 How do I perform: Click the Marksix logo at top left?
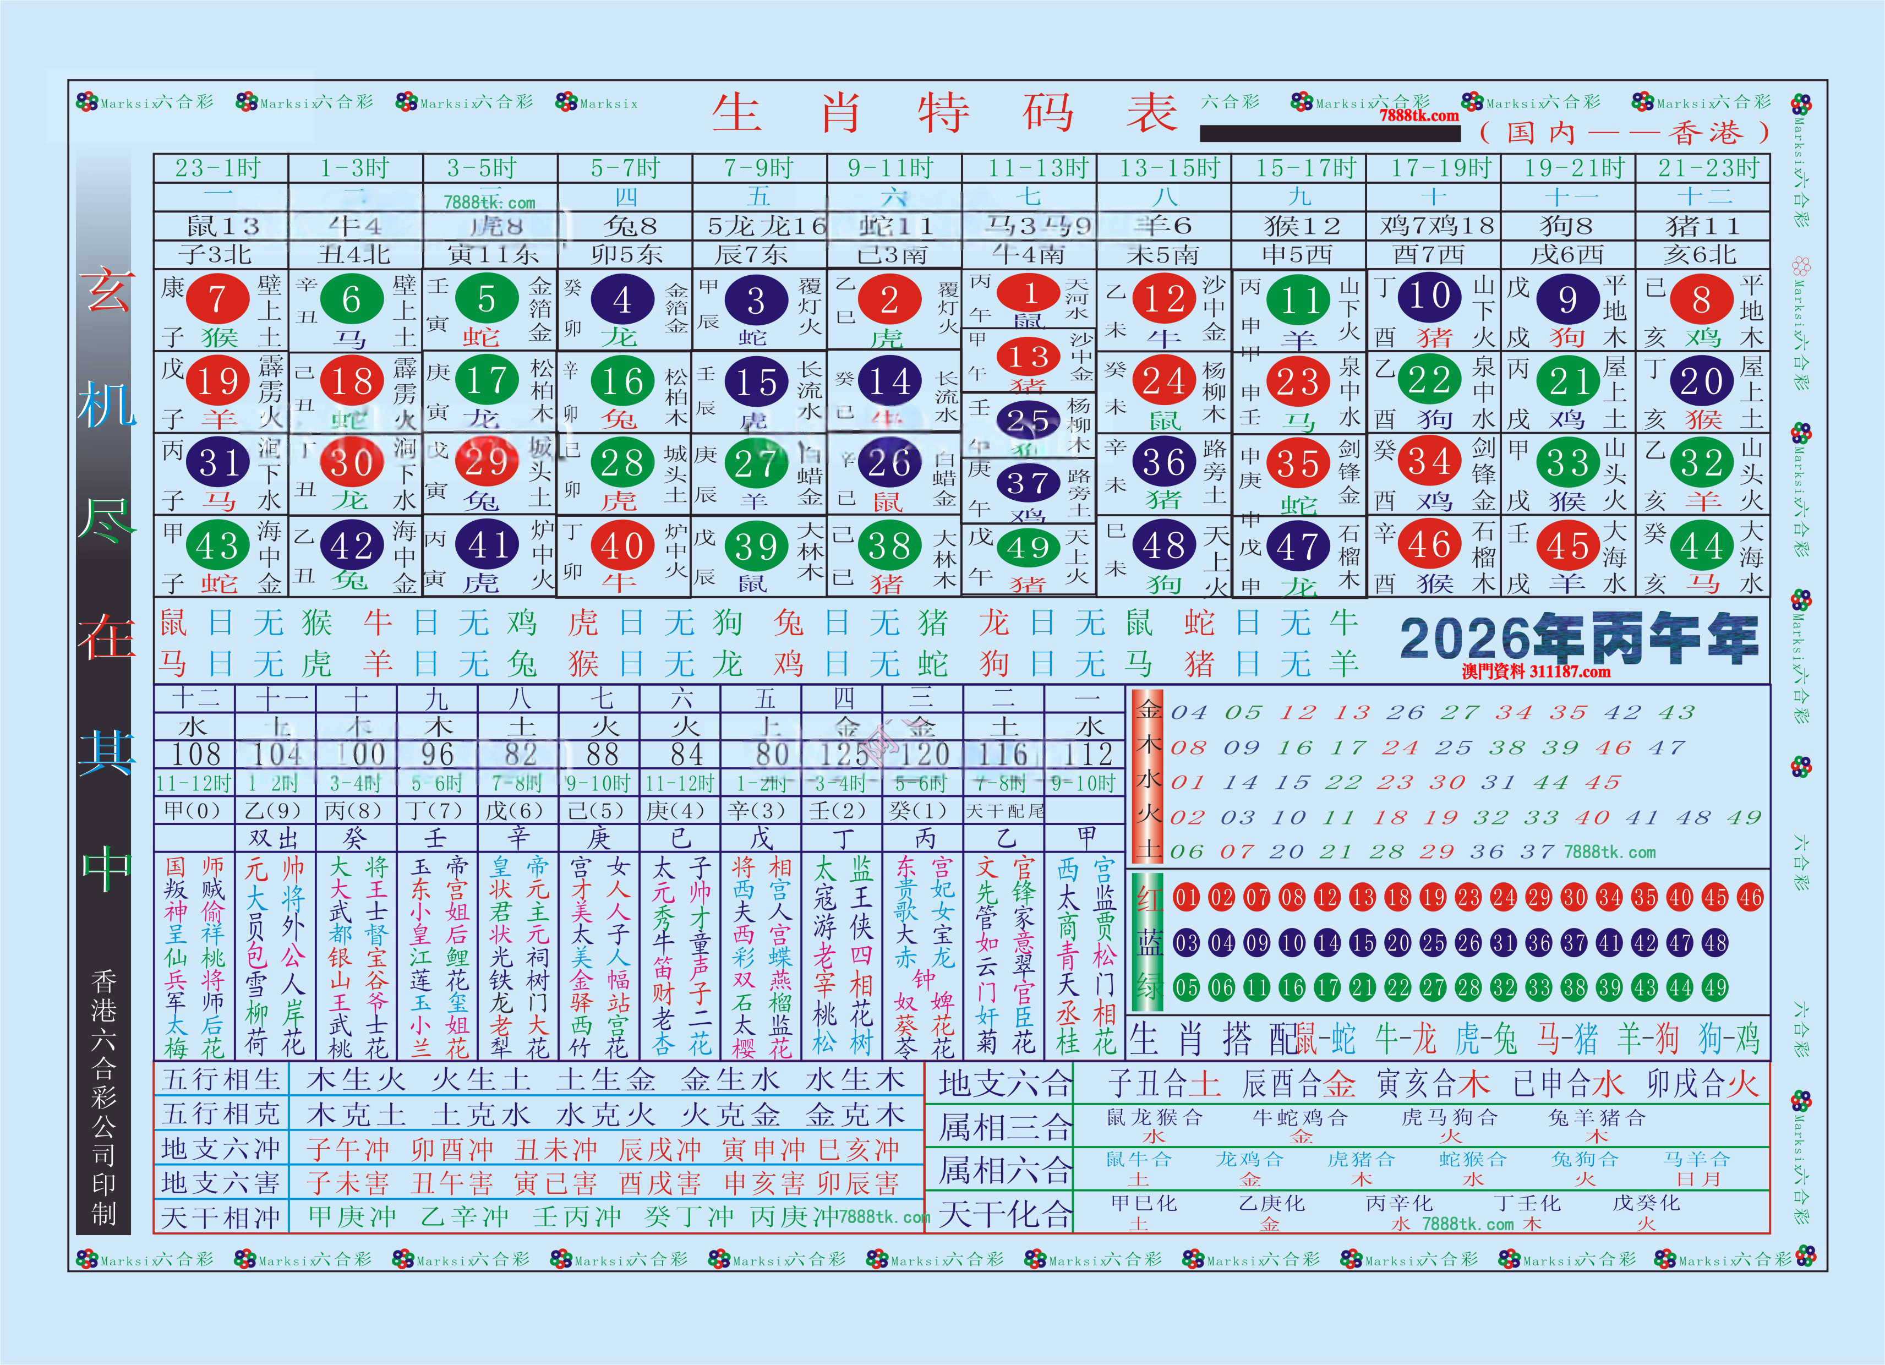pos(88,102)
